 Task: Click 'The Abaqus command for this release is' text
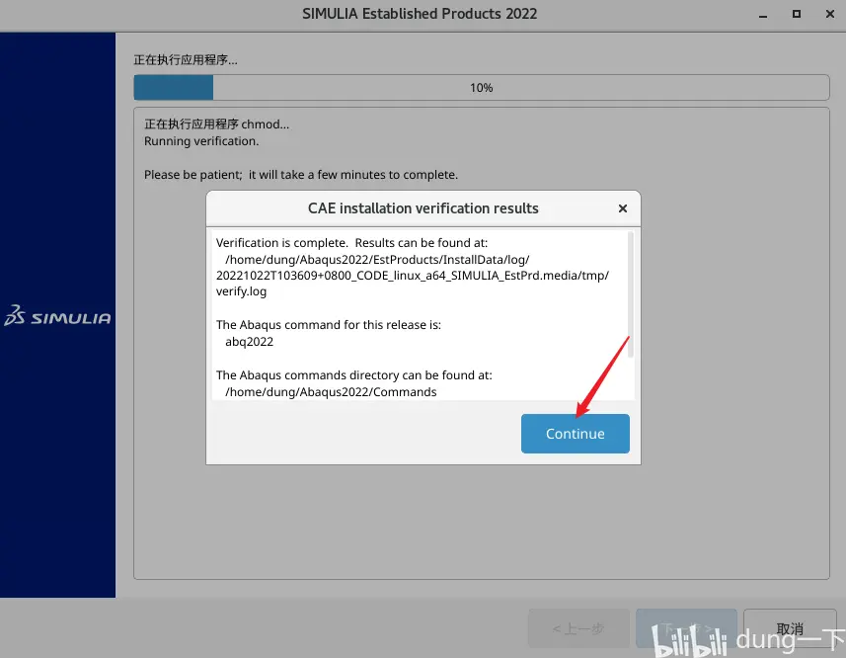click(x=329, y=325)
